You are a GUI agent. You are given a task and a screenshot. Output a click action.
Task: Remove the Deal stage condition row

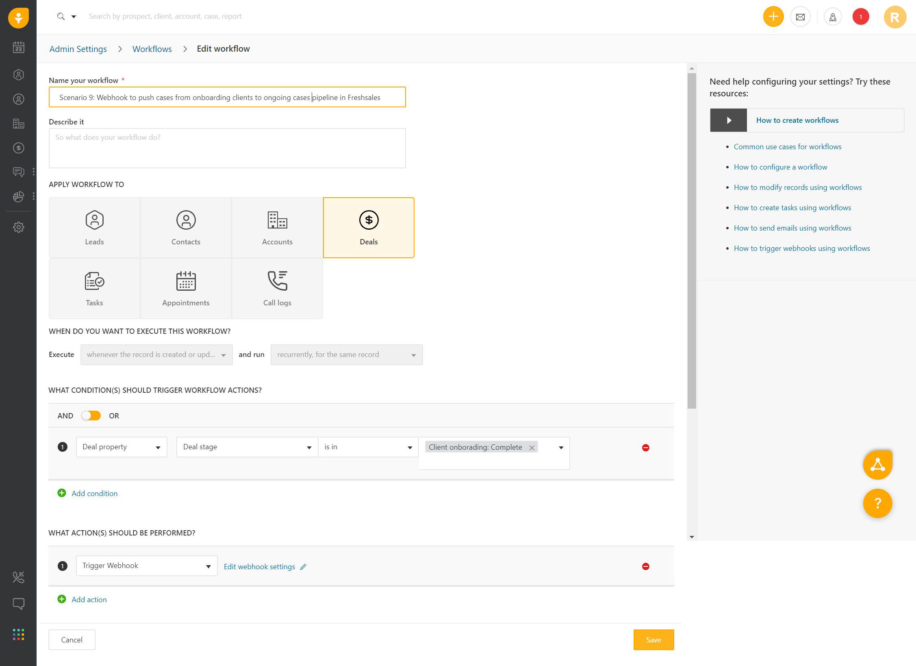645,448
